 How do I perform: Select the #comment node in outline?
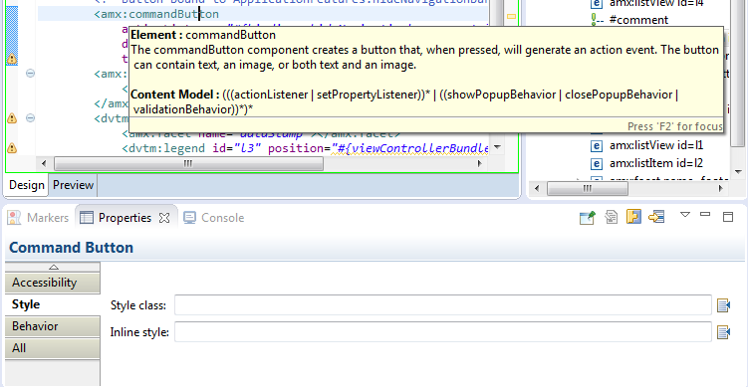click(638, 20)
